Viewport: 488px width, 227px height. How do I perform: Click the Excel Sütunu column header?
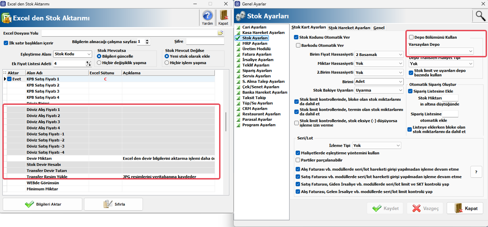point(105,73)
